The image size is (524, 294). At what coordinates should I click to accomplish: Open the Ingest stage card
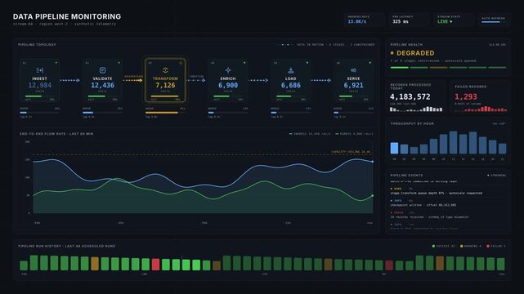pyautogui.click(x=40, y=80)
